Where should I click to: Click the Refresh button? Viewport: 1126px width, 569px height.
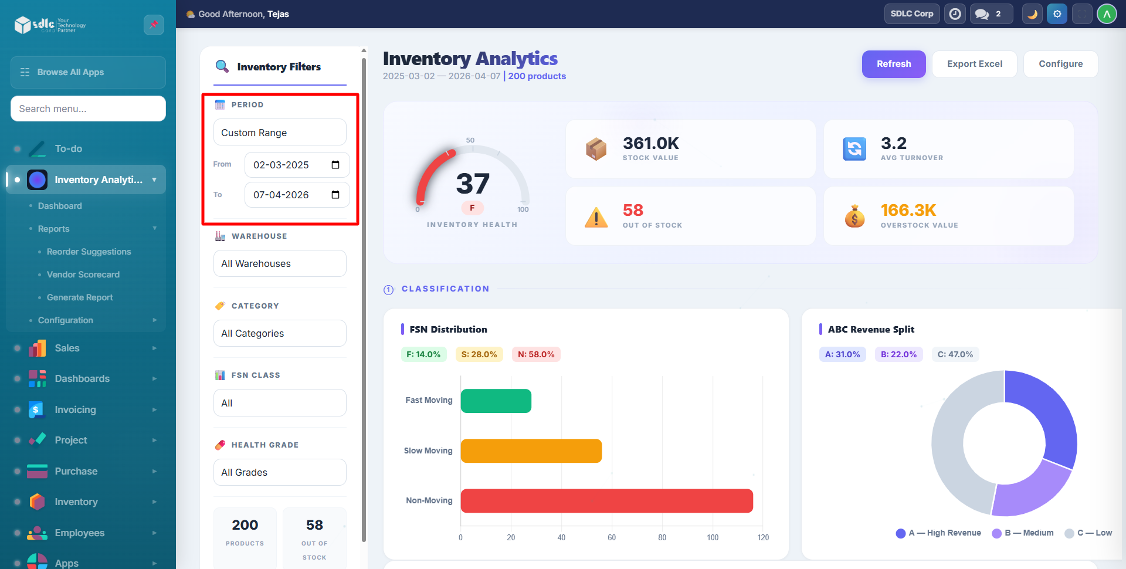tap(893, 64)
